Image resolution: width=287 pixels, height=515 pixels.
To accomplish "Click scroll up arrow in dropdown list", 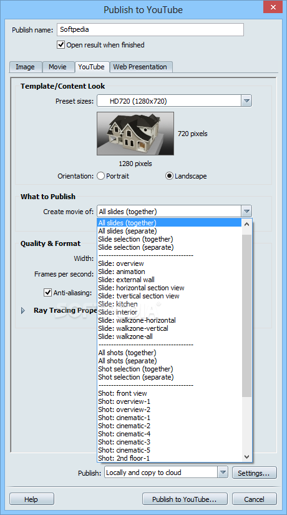I will pos(247,225).
